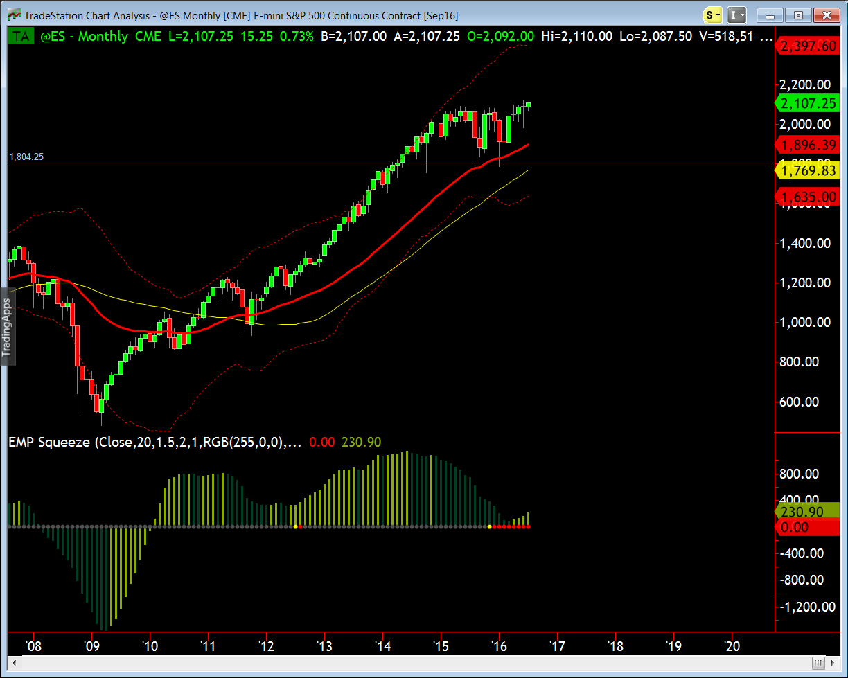
Task: Click the "Lo=2,087.50" low value
Action: tap(655, 37)
